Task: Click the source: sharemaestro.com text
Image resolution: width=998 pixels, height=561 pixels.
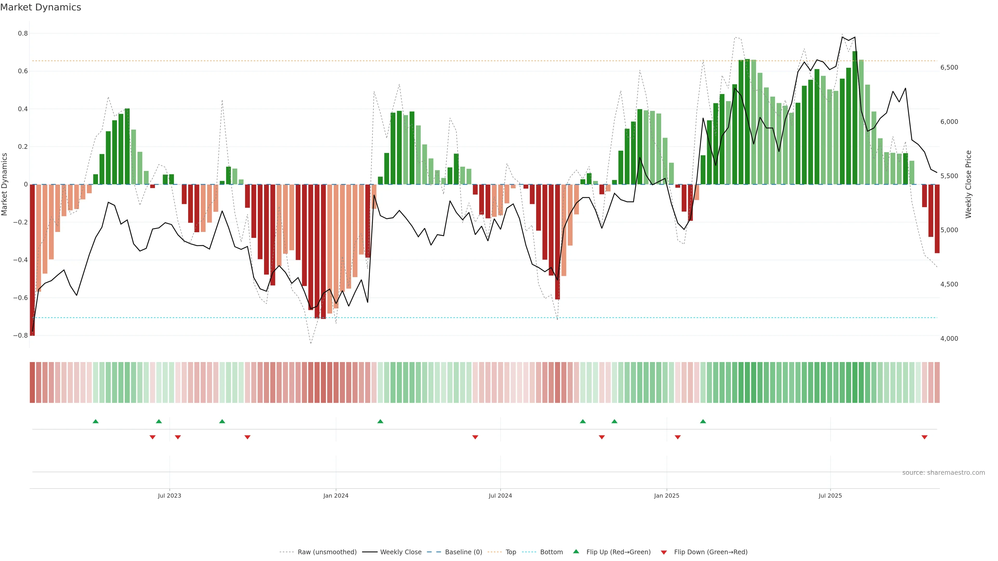Action: (x=943, y=473)
